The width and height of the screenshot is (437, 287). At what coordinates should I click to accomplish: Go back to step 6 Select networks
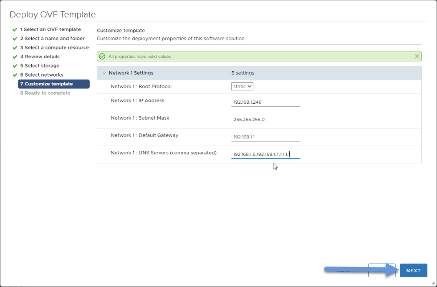(41, 75)
